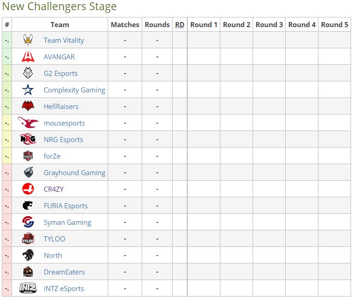This screenshot has height=297, width=352.
Task: Open the North team link
Action: coord(53,256)
